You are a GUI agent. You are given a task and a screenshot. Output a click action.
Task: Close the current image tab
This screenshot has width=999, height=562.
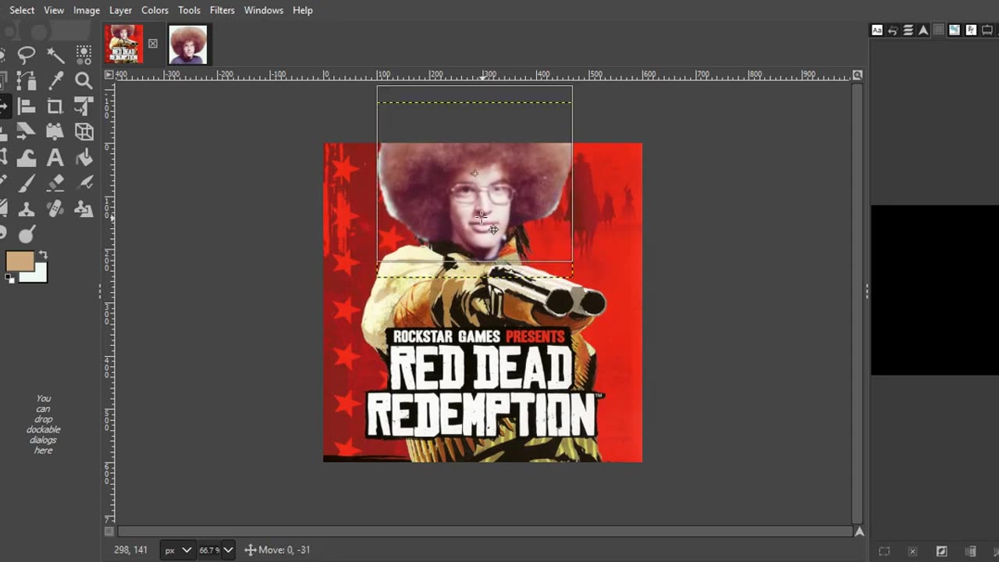click(x=153, y=44)
